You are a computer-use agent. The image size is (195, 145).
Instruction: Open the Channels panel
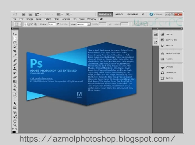[171, 72]
